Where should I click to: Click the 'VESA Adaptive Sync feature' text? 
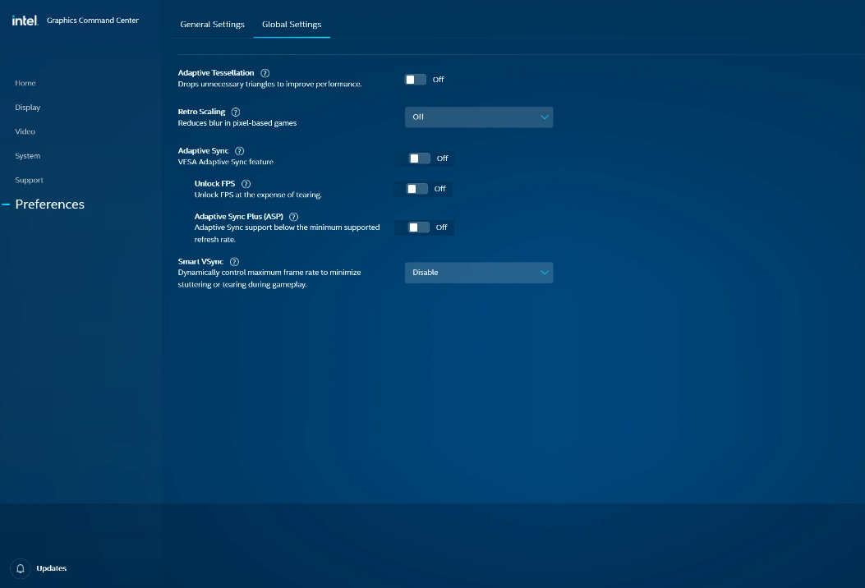pyautogui.click(x=226, y=162)
